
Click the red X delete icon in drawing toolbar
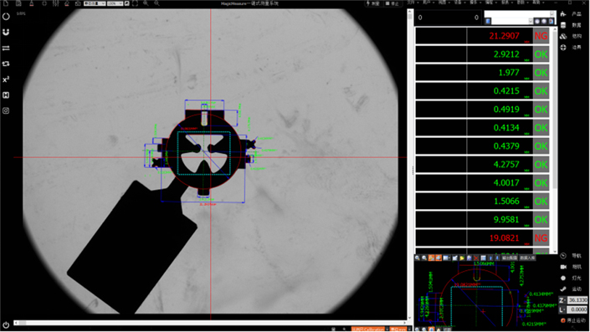click(x=476, y=258)
